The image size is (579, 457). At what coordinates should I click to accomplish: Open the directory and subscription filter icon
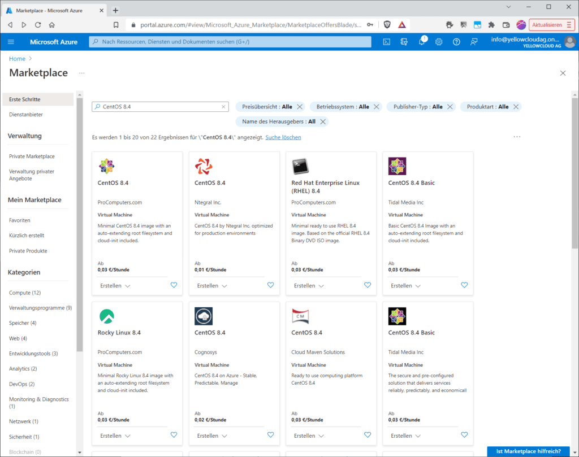(x=404, y=42)
